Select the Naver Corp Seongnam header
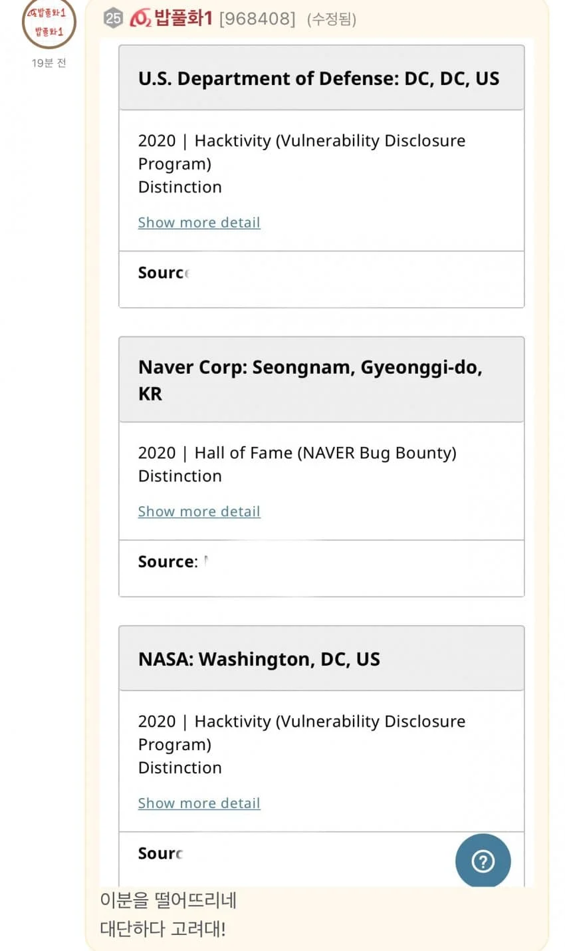 [310, 380]
